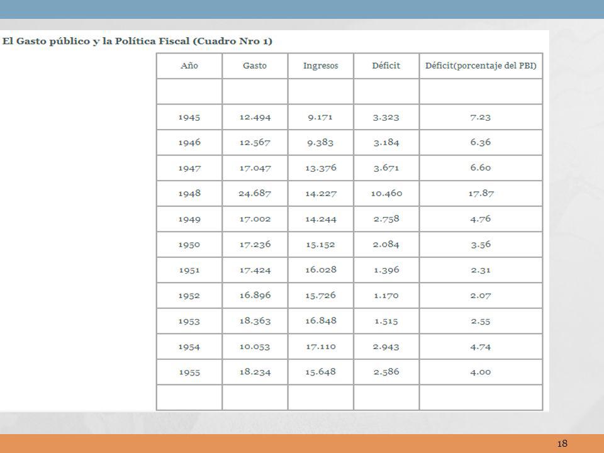Click the Gasto value 17.236
Screen dimensions: 604x453
[x=255, y=244]
